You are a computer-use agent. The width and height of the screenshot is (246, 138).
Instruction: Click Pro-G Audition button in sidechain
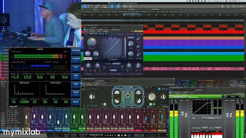(x=113, y=70)
